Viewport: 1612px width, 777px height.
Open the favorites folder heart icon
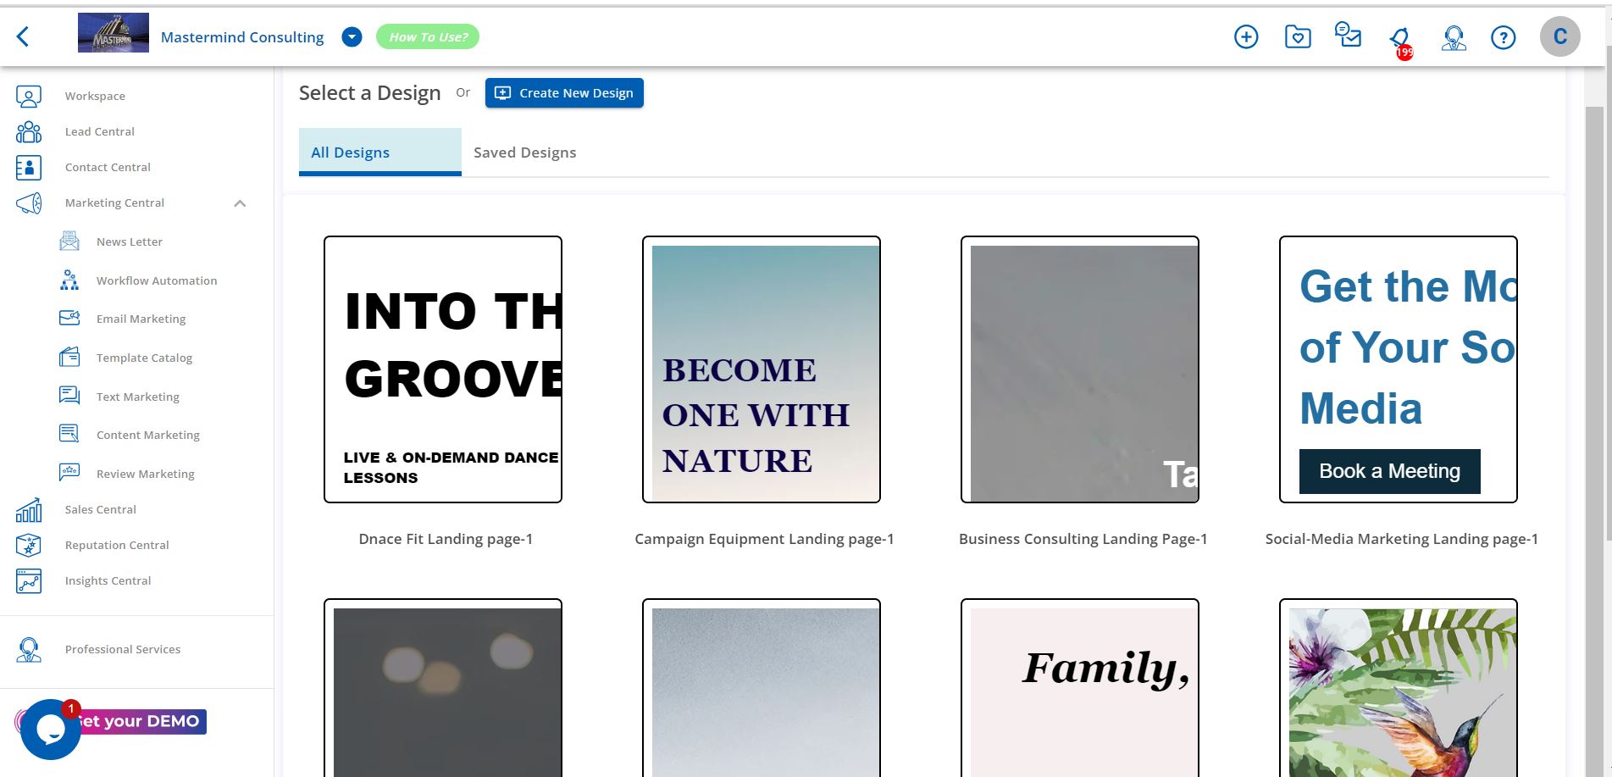[x=1298, y=36]
